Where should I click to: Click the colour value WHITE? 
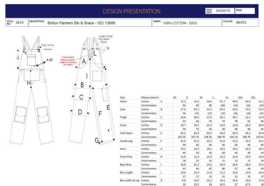click(241, 23)
